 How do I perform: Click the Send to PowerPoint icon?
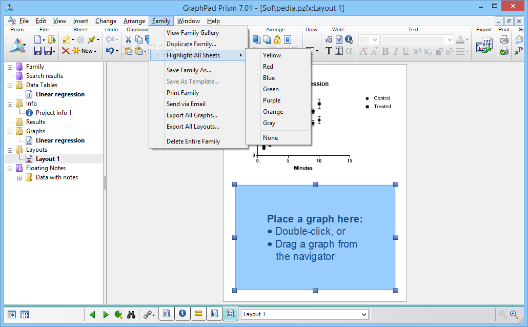click(519, 51)
